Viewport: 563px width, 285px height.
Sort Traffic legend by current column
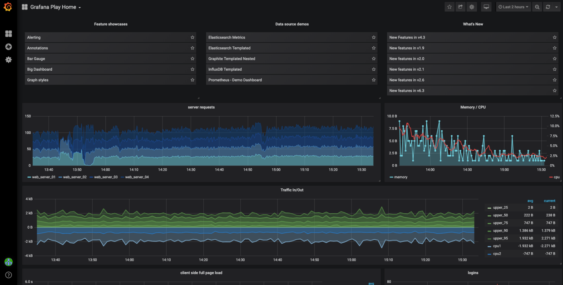[549, 201]
